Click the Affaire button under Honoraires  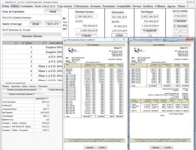pos(119,35)
